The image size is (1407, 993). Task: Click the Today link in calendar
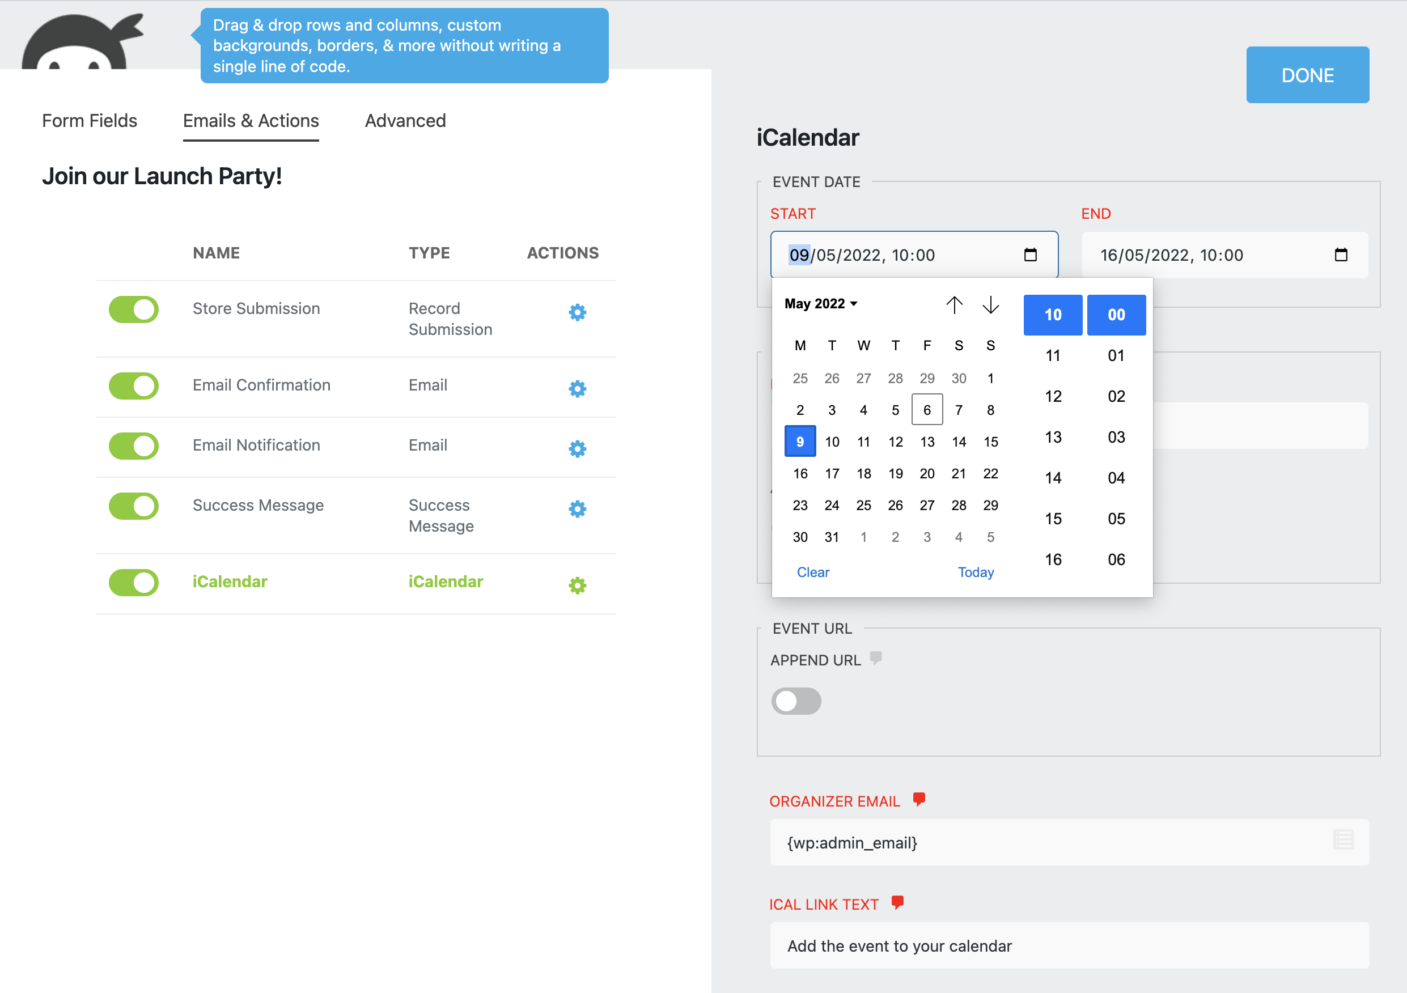[975, 572]
